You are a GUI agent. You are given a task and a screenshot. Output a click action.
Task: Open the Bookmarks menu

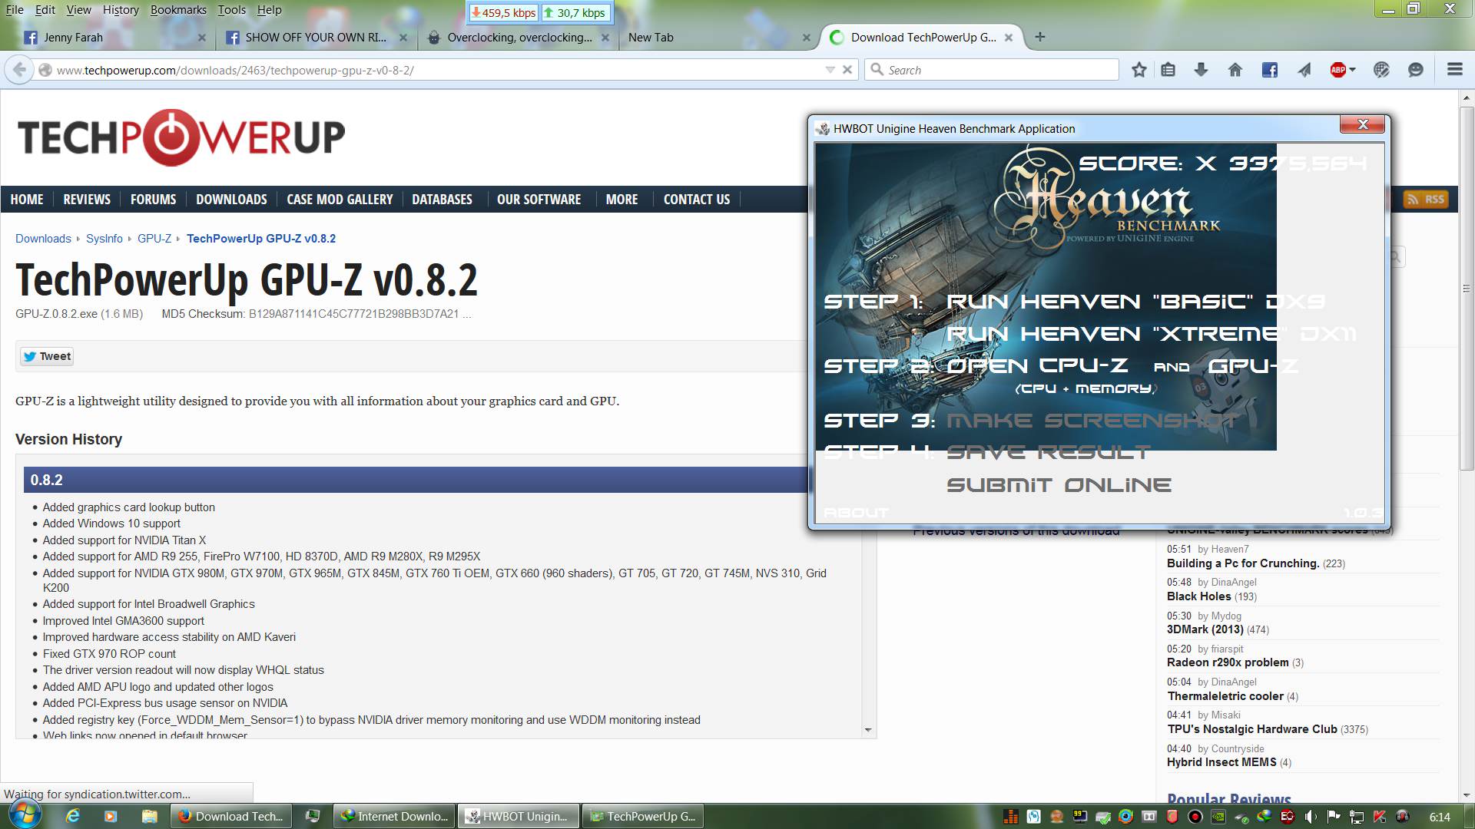click(178, 10)
